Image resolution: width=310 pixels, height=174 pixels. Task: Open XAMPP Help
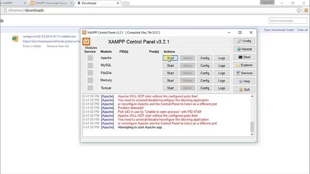pyautogui.click(x=244, y=81)
